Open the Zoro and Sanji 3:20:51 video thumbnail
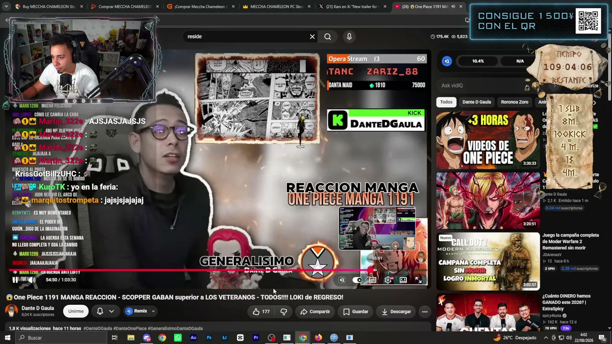The height and width of the screenshot is (344, 612). 488,201
